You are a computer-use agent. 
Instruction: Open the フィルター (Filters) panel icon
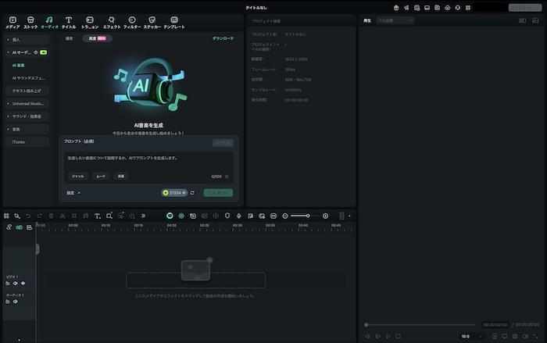click(131, 22)
